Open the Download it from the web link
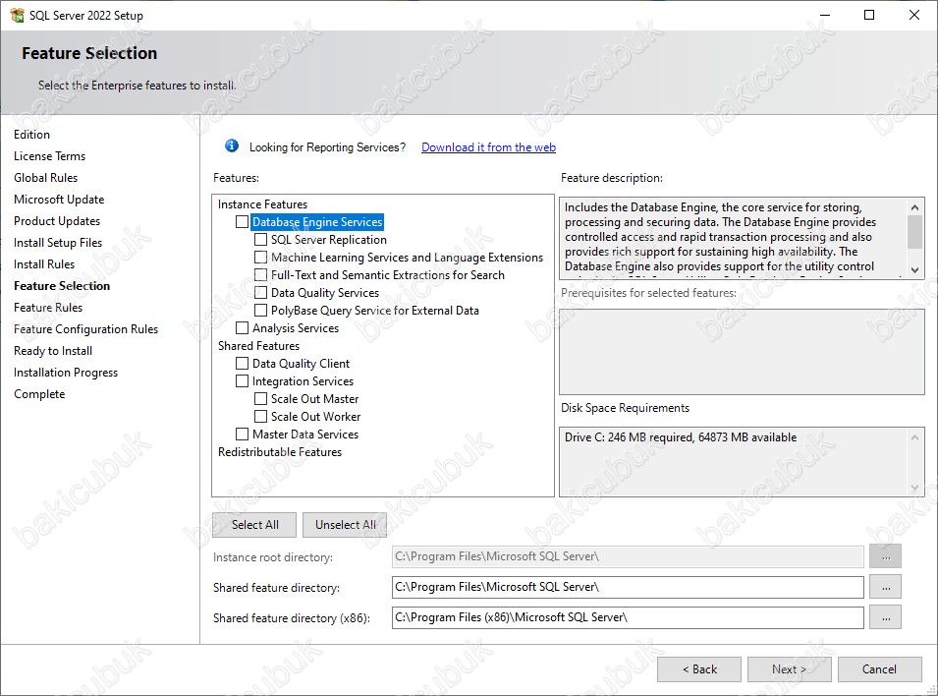 [488, 147]
